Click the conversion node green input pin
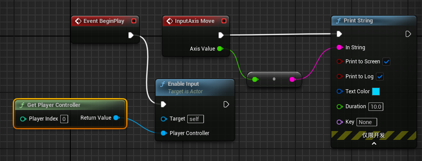422x161 pixels. coord(255,79)
